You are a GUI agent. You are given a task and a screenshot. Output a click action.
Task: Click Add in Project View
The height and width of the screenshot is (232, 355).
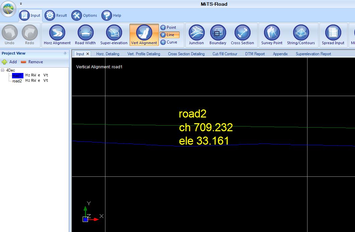click(x=9, y=62)
